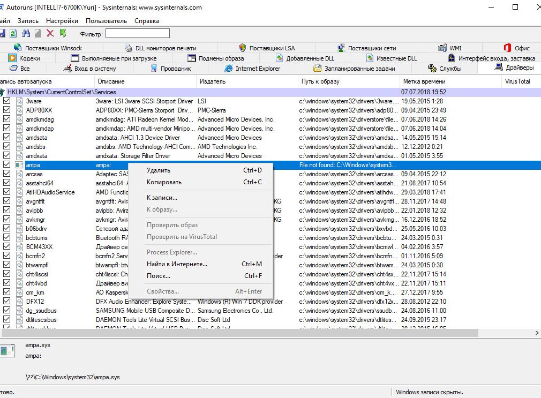Image resolution: width=541 pixels, height=398 pixels.
Task: Click the file icon beside asstahci64
Action: click(x=19, y=183)
